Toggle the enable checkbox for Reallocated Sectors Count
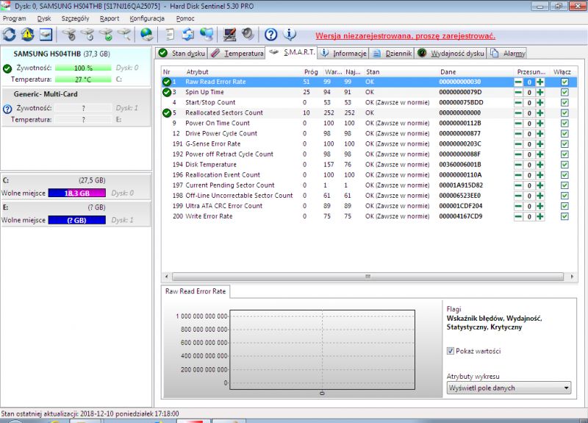The width and height of the screenshot is (588, 423). [564, 113]
